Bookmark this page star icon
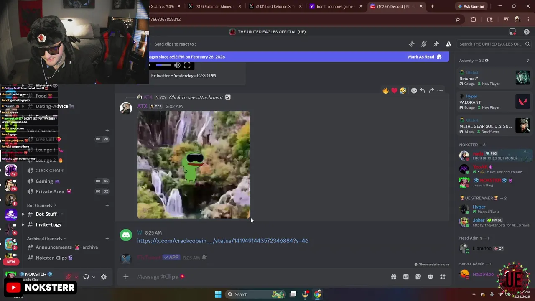The image size is (535, 301). [458, 19]
